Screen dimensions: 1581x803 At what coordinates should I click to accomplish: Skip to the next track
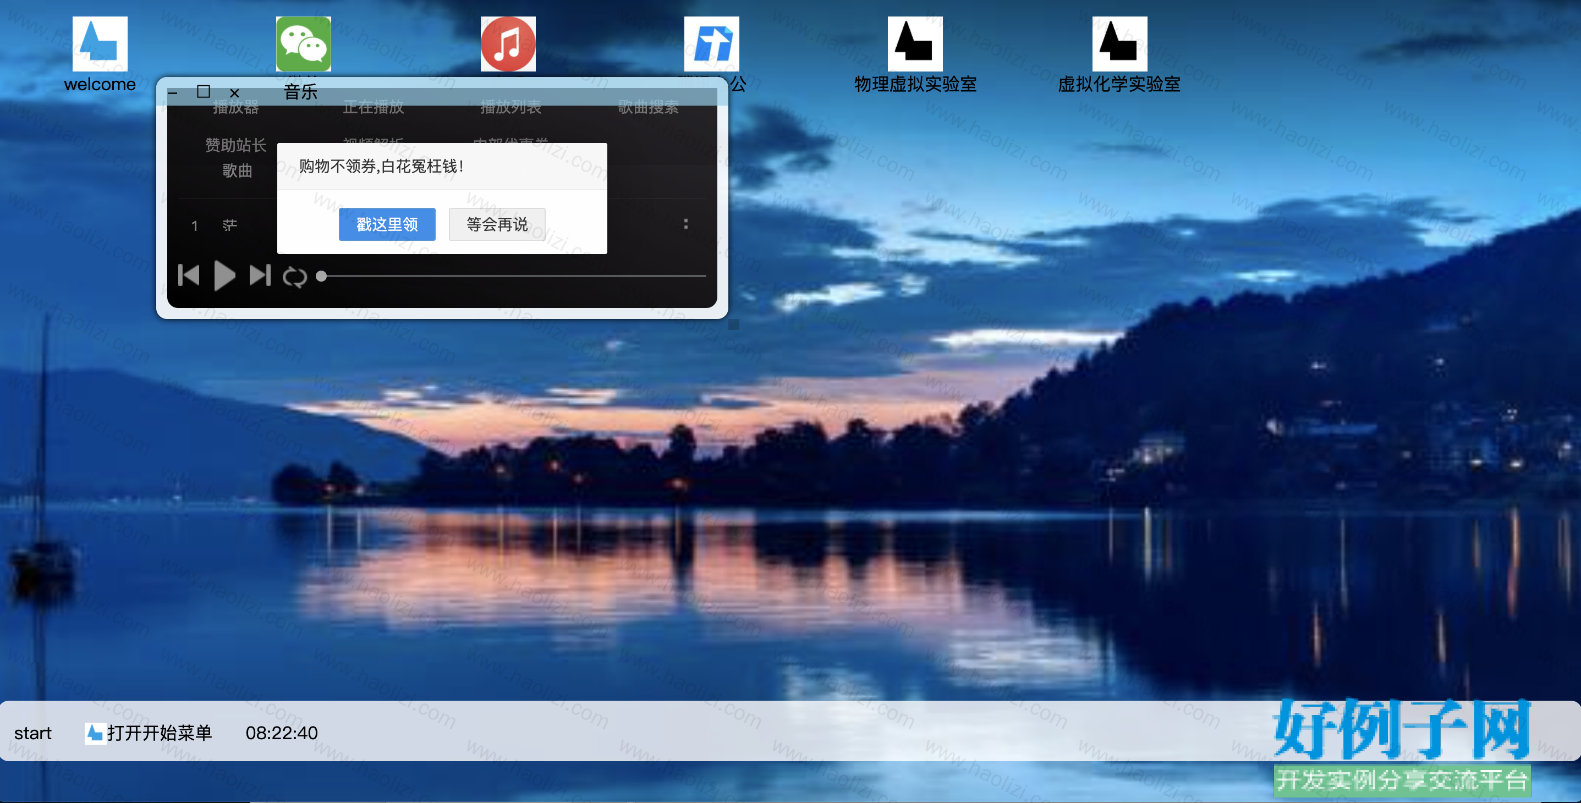pyautogui.click(x=260, y=276)
